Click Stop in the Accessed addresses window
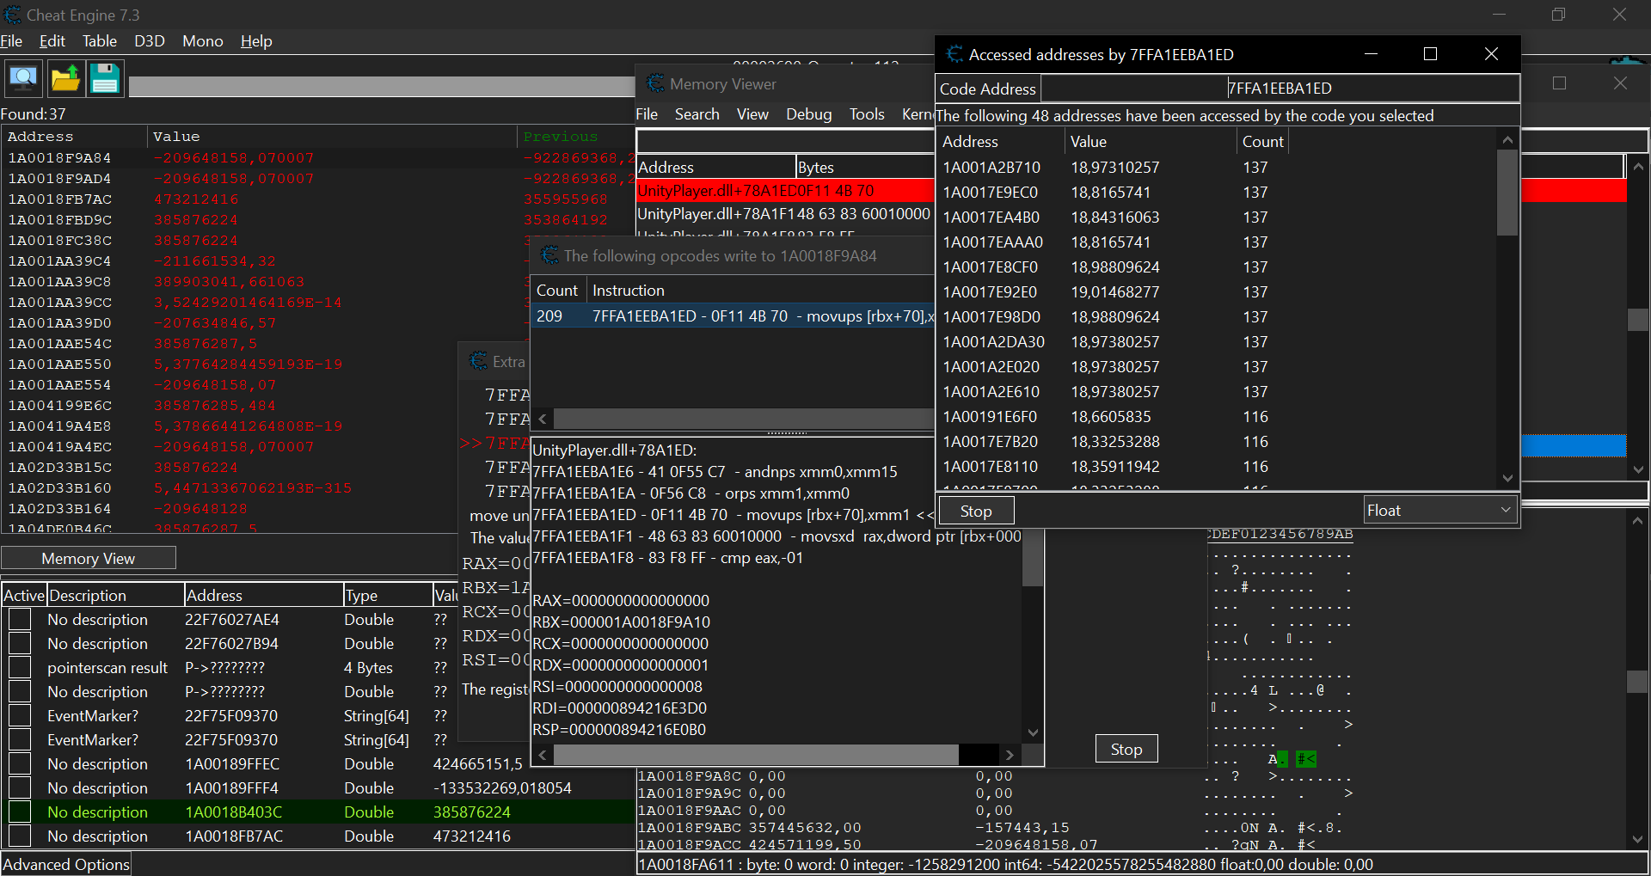 tap(975, 512)
